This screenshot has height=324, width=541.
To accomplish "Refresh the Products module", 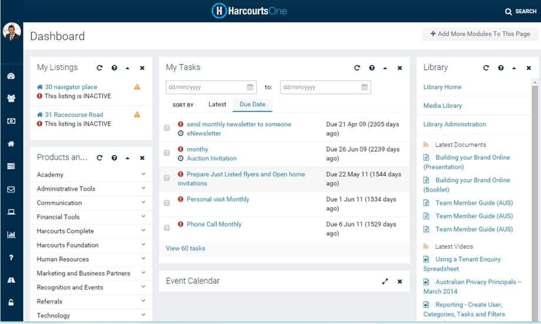I will [99, 158].
